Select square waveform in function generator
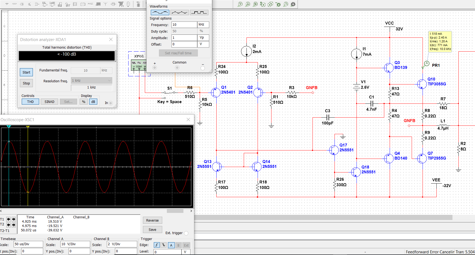Screen dimensions: 475x255 point(199,12)
